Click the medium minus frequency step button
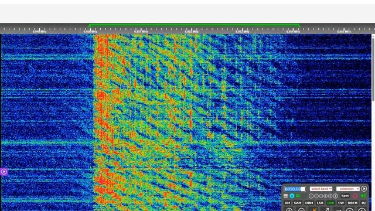The height and width of the screenshot is (211, 375). pyautogui.click(x=316, y=196)
